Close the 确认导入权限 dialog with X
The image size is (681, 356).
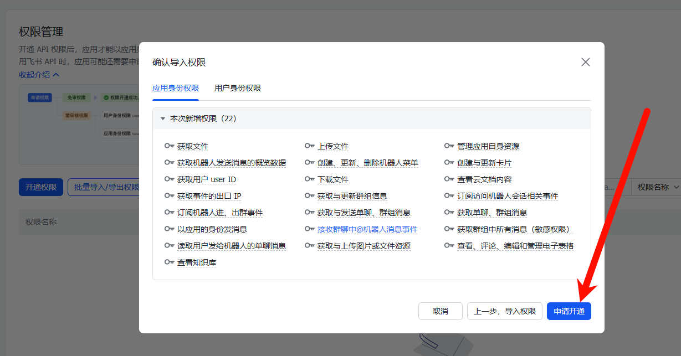click(585, 62)
